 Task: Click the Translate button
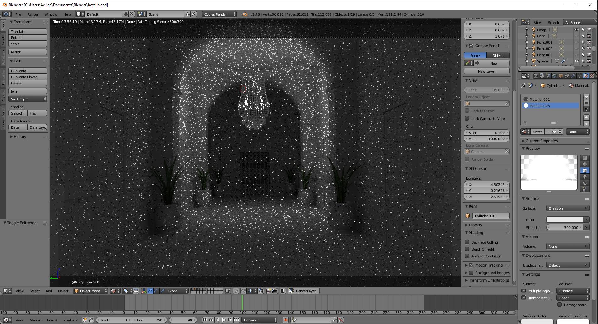(28, 32)
